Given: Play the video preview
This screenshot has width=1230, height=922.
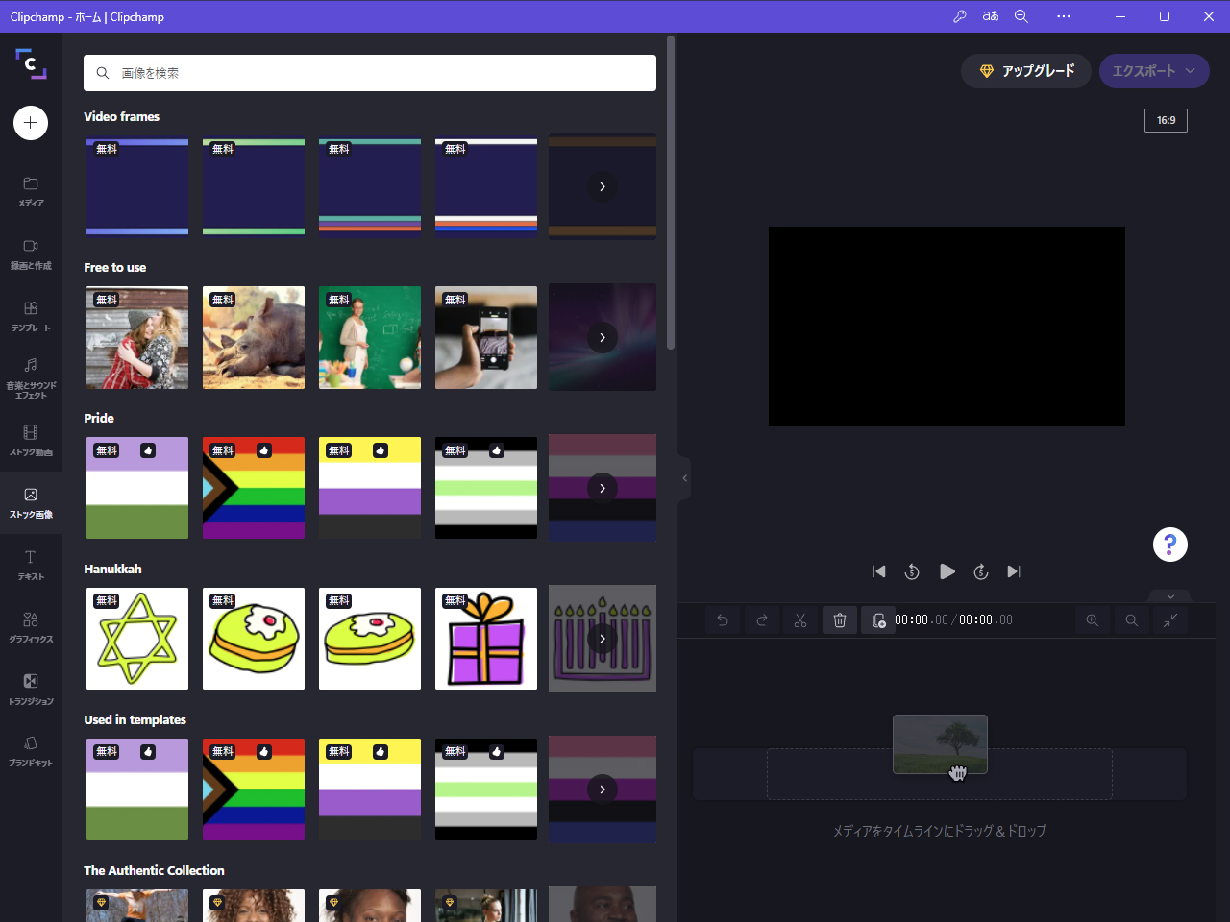Looking at the screenshot, I should [947, 571].
